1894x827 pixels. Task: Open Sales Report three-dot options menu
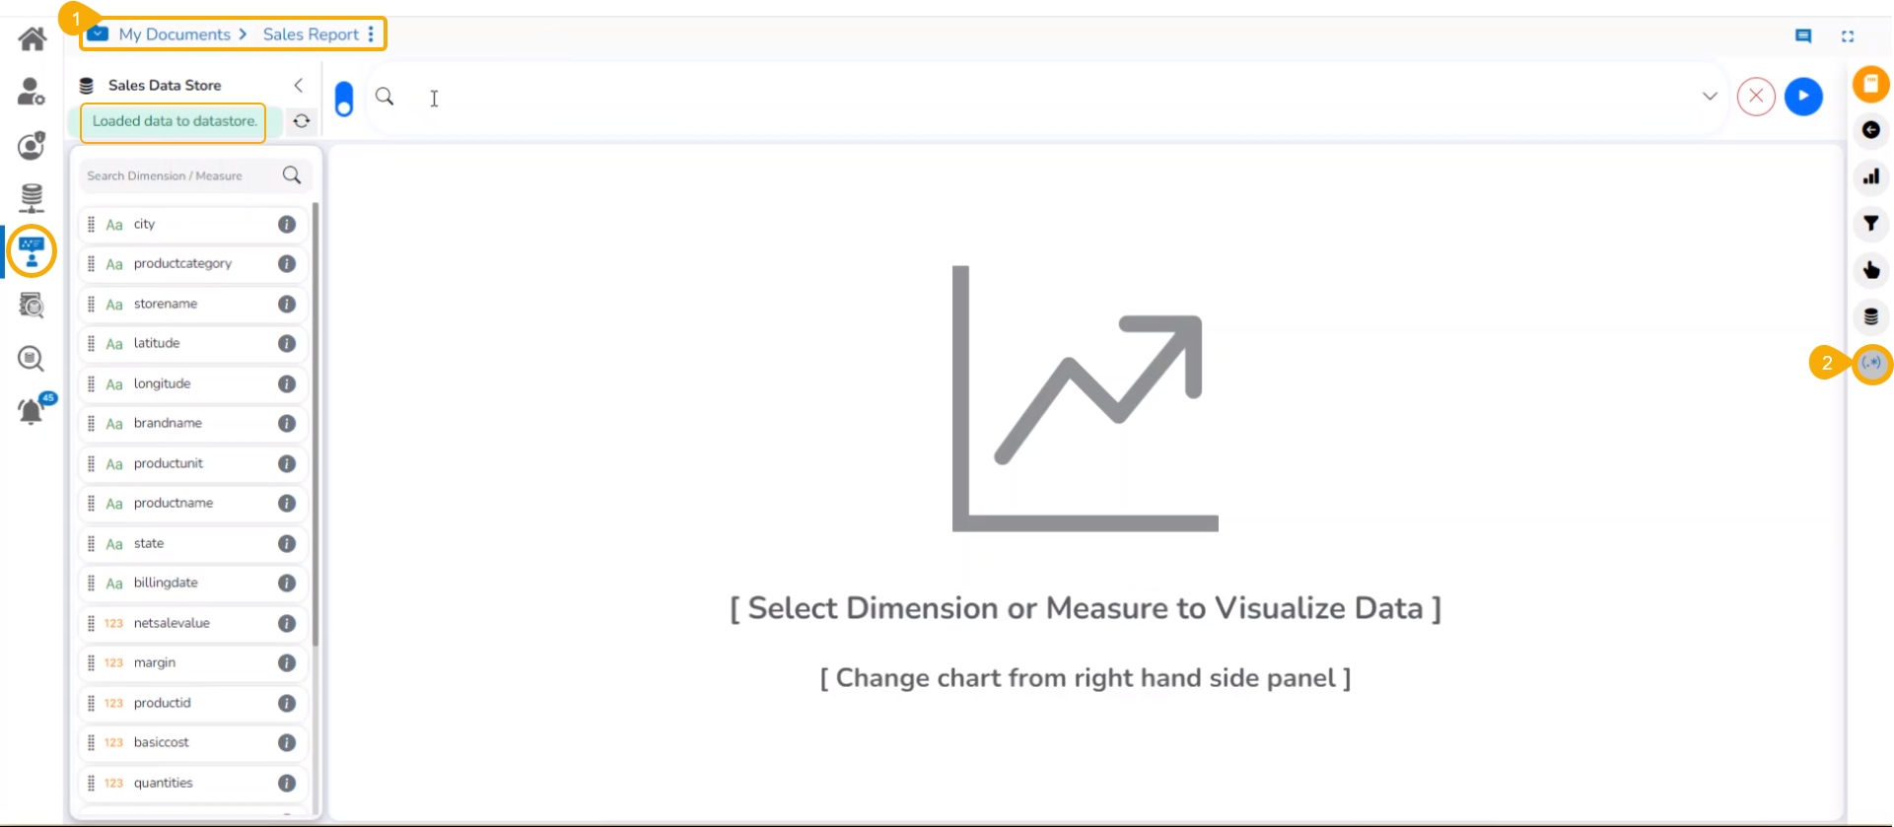pyautogui.click(x=371, y=34)
